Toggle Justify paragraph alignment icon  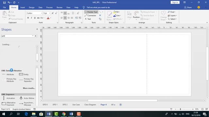click(x=72, y=18)
